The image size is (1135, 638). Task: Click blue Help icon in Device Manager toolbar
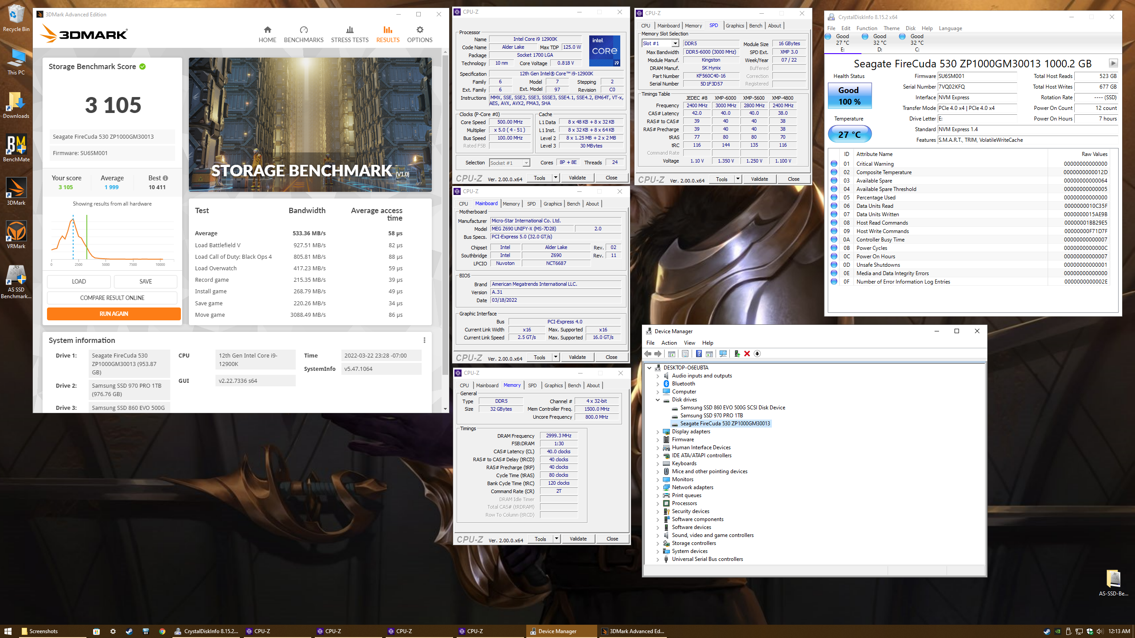coord(699,354)
